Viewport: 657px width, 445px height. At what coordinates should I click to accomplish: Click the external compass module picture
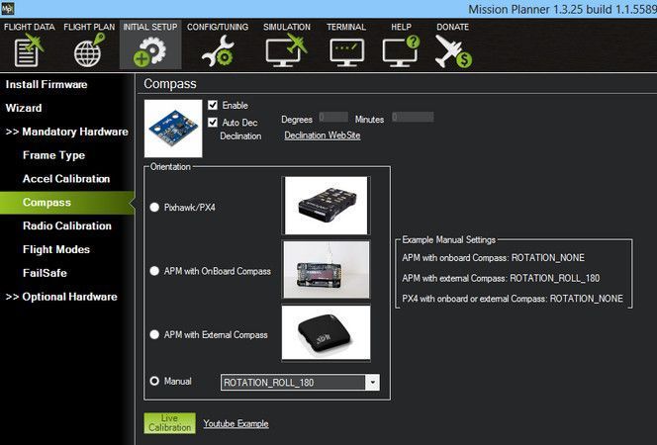tap(326, 332)
